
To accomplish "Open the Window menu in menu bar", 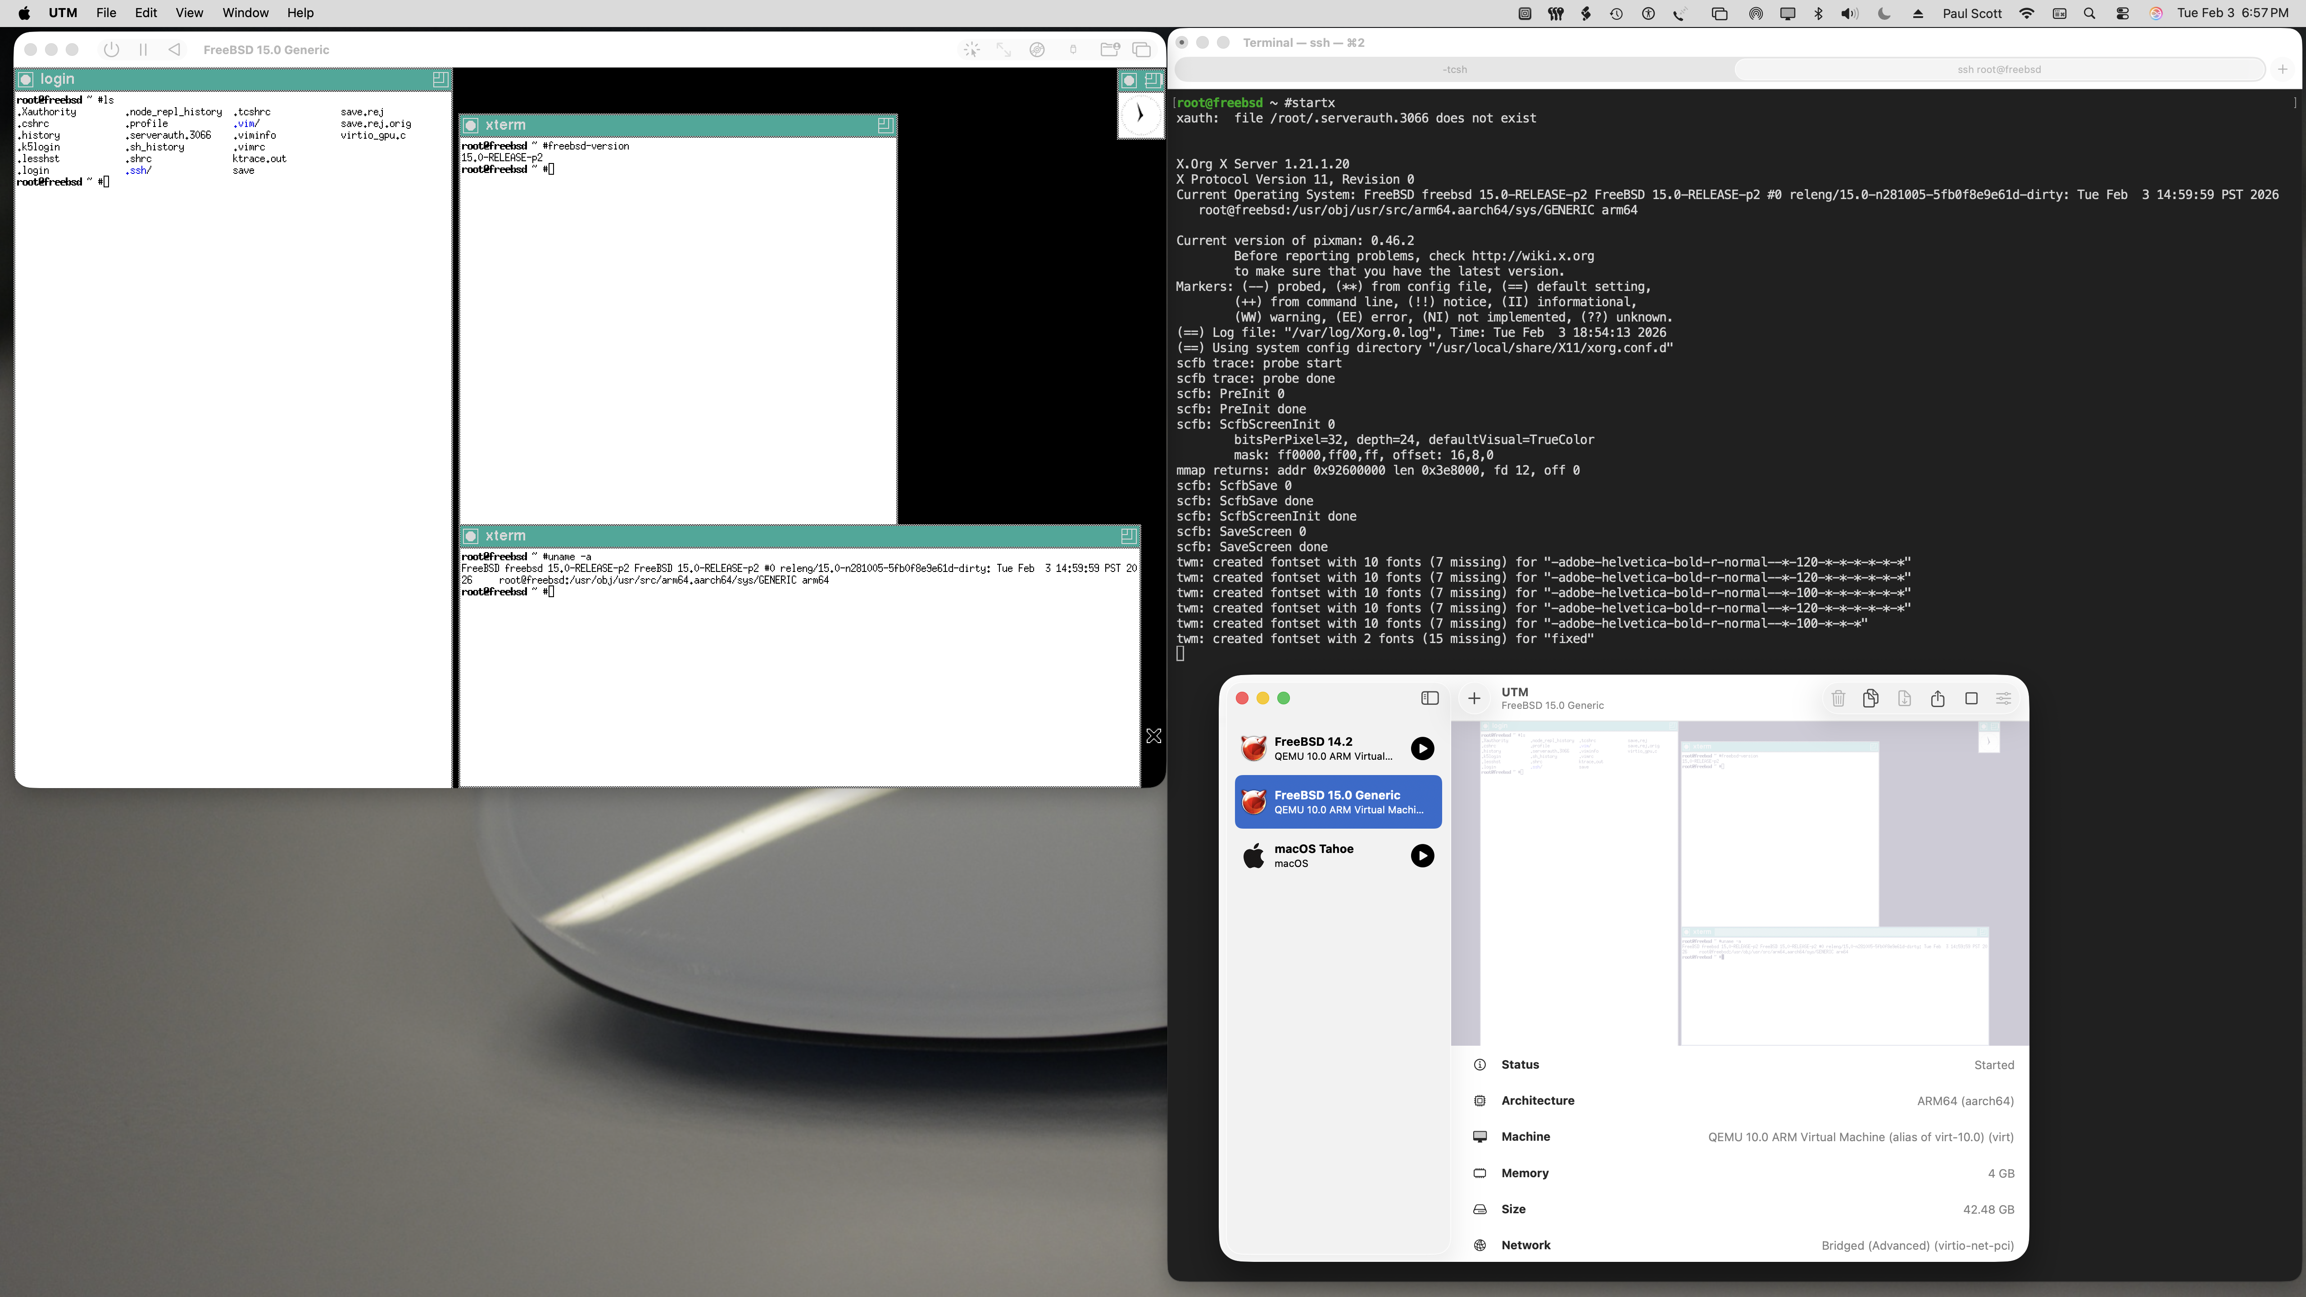I will (x=245, y=13).
